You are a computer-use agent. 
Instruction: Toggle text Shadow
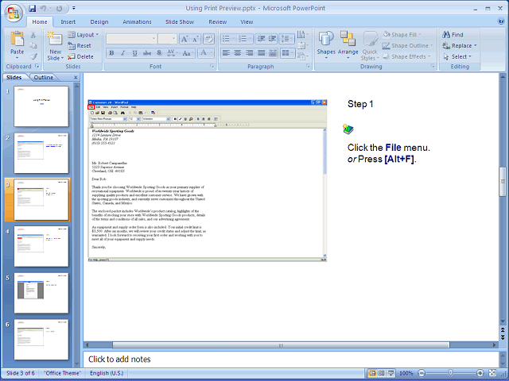click(159, 53)
